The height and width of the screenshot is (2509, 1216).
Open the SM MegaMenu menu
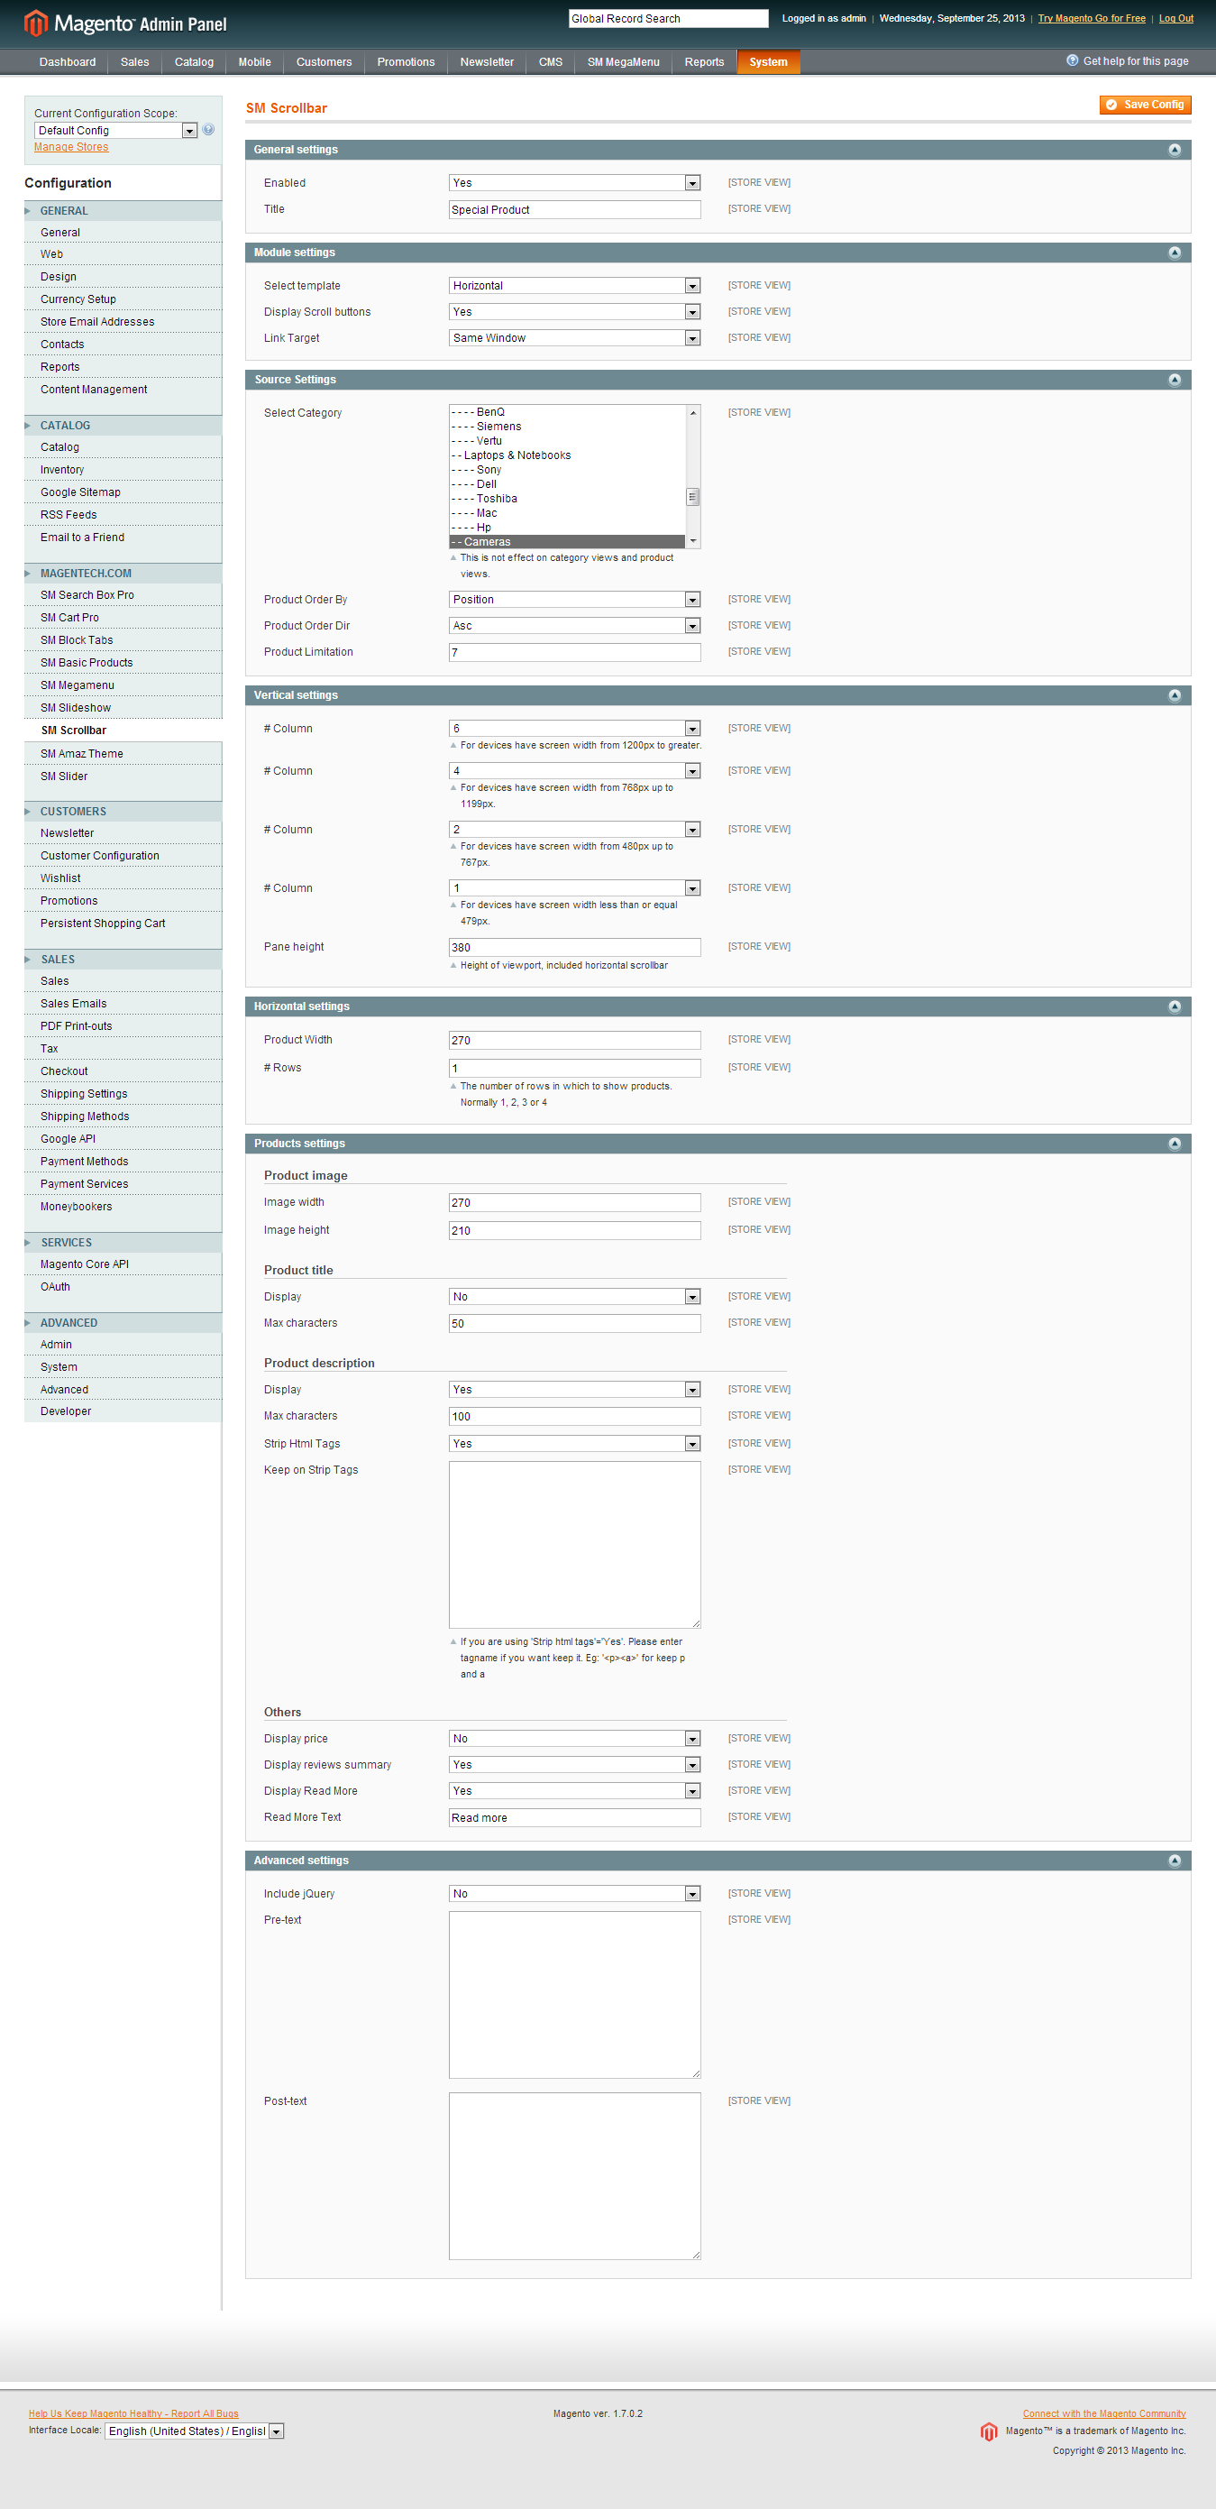tap(623, 61)
